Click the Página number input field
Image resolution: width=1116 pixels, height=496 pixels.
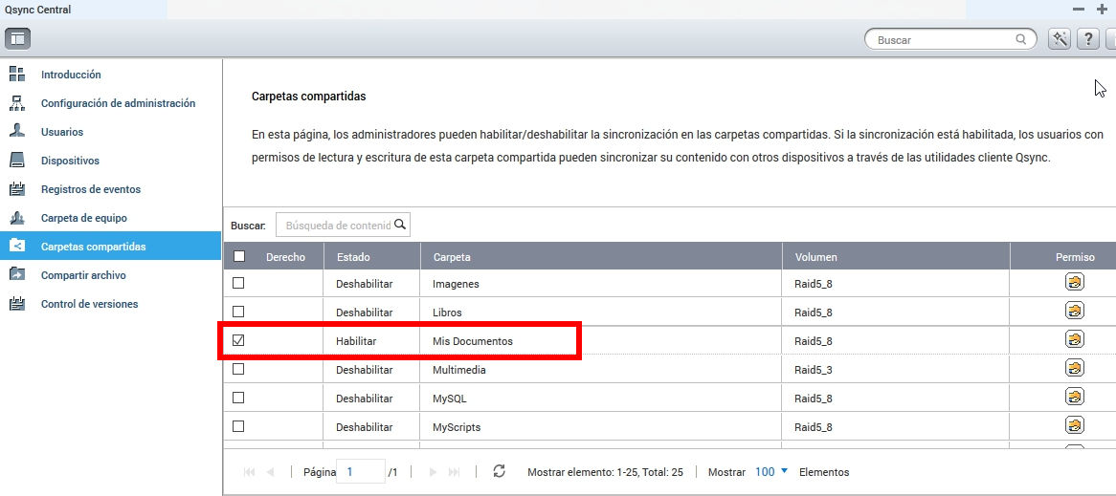363,472
